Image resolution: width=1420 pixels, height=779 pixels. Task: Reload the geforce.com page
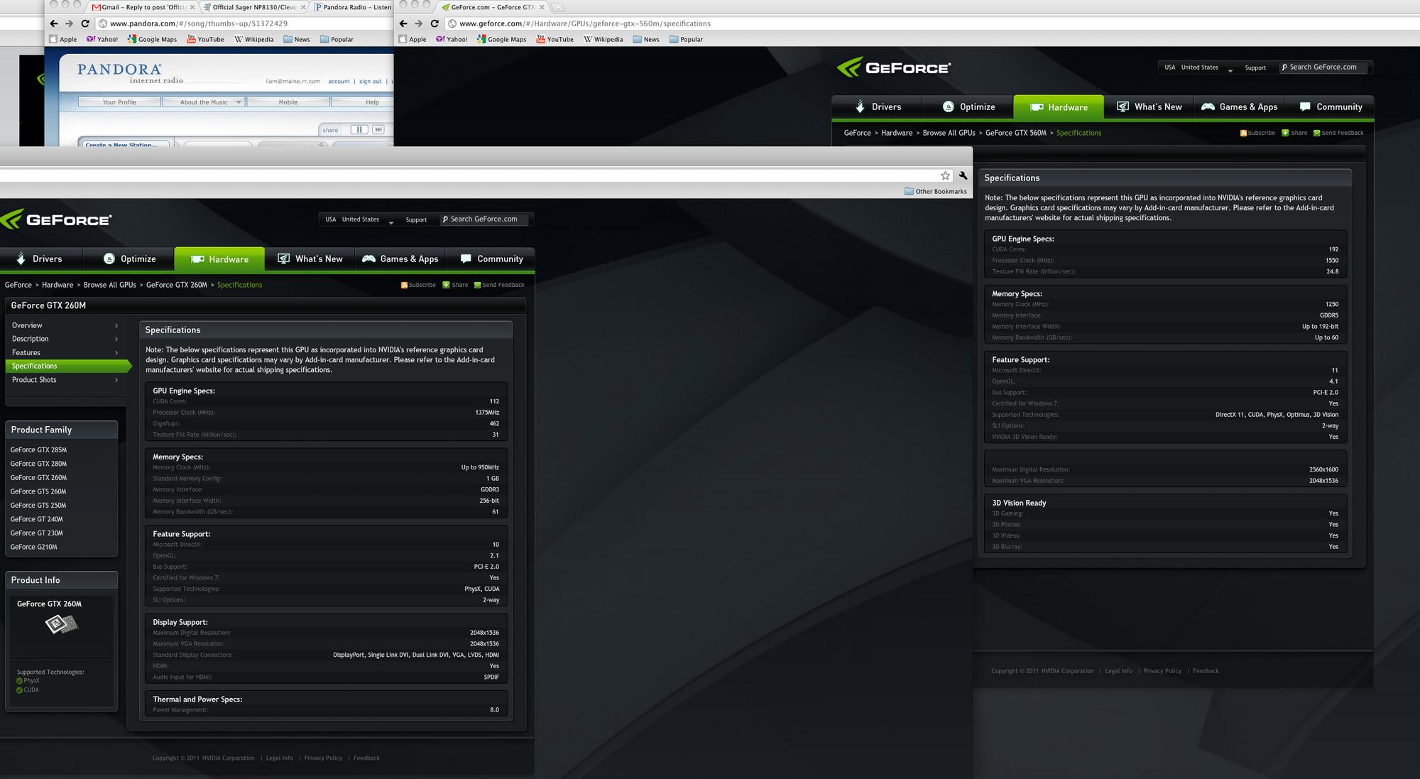coord(435,23)
